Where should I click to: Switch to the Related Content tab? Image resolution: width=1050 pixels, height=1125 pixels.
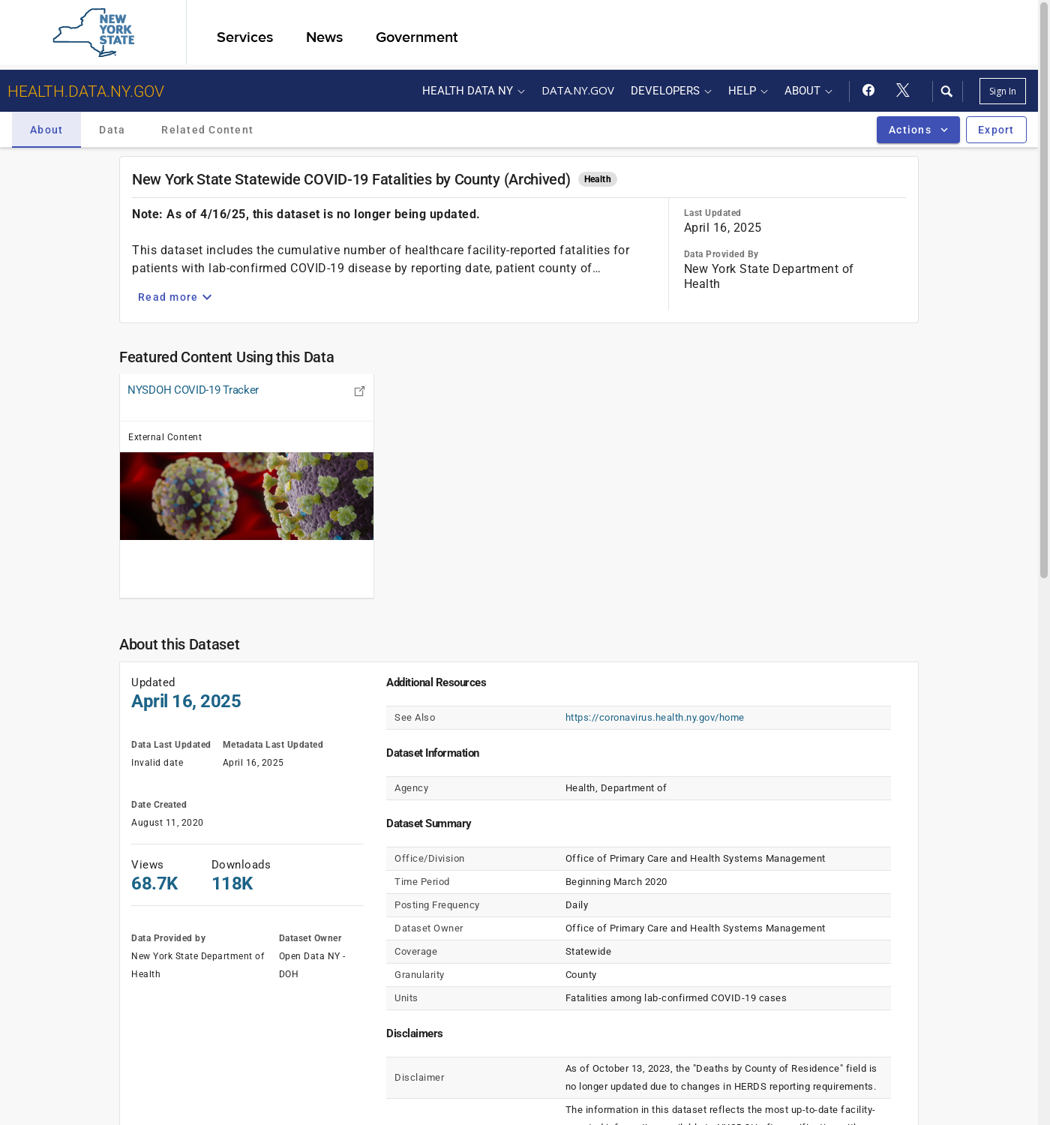(x=207, y=130)
